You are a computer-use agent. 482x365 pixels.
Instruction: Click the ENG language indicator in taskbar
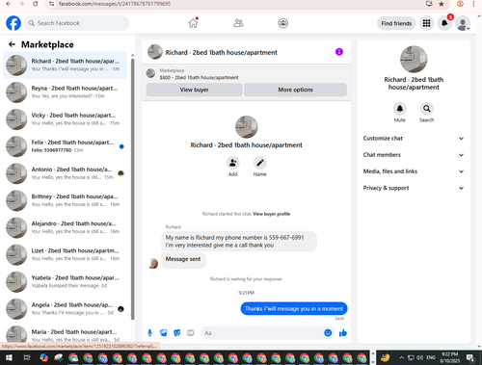pos(431,357)
